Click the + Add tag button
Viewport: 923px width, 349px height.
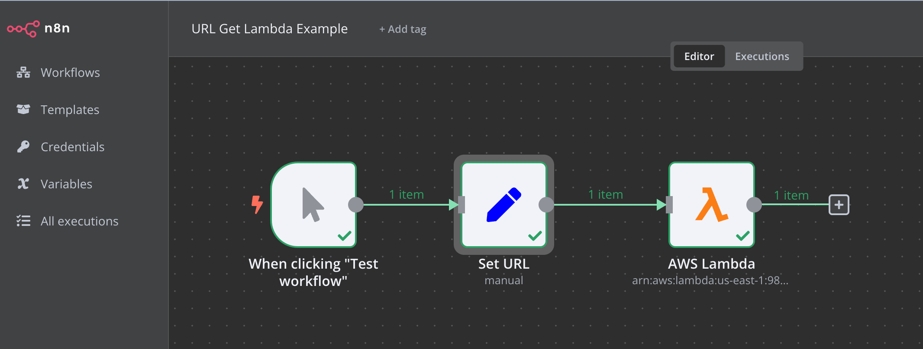click(403, 29)
